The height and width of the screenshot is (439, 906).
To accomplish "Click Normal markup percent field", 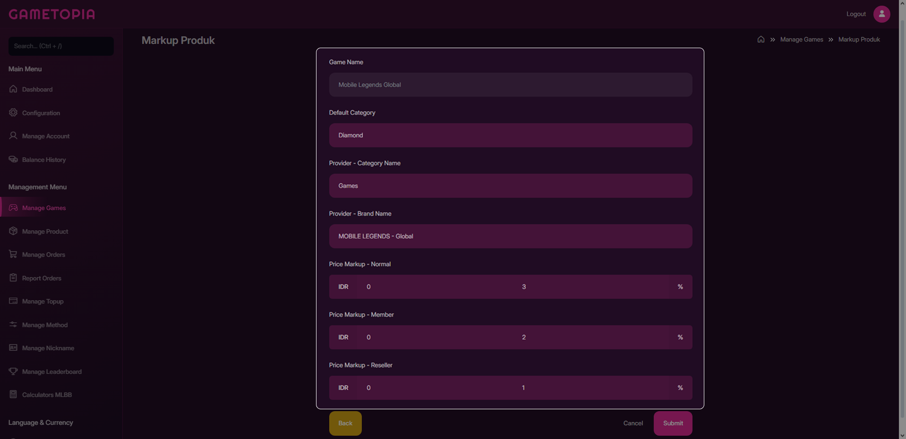I will click(x=590, y=287).
